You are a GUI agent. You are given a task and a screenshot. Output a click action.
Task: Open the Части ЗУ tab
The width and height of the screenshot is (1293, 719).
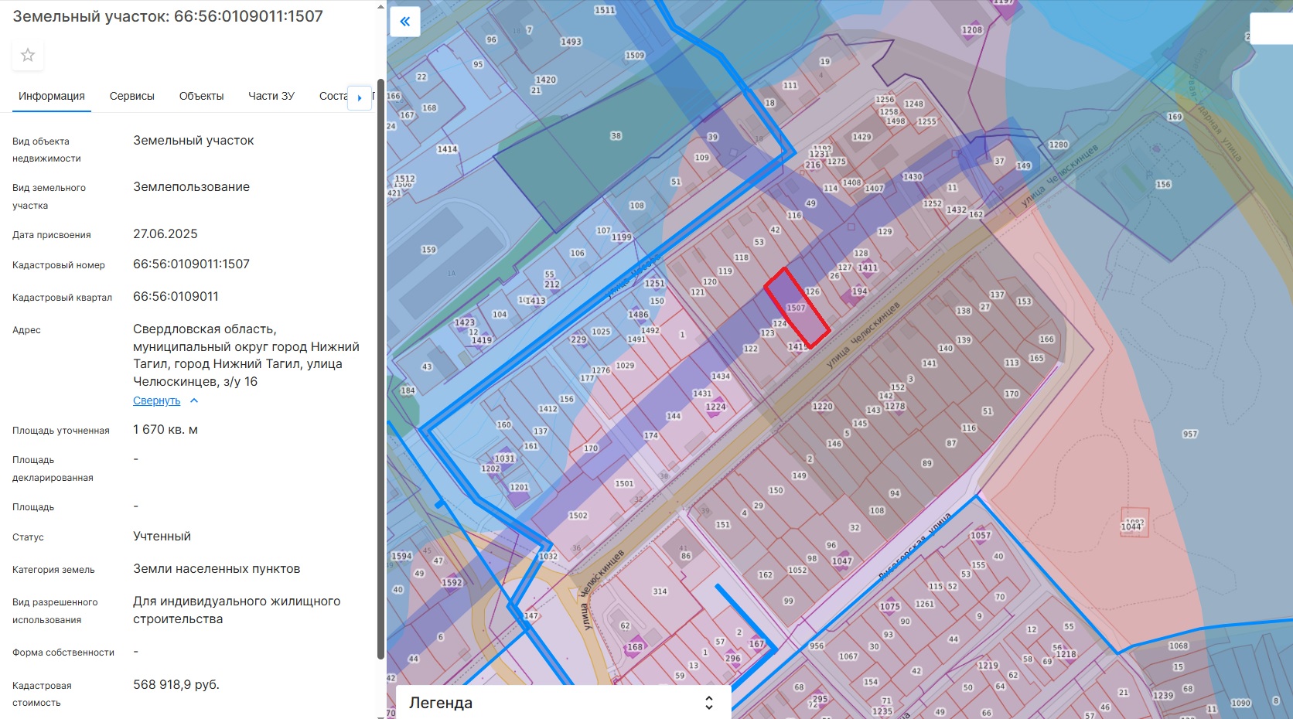(271, 97)
